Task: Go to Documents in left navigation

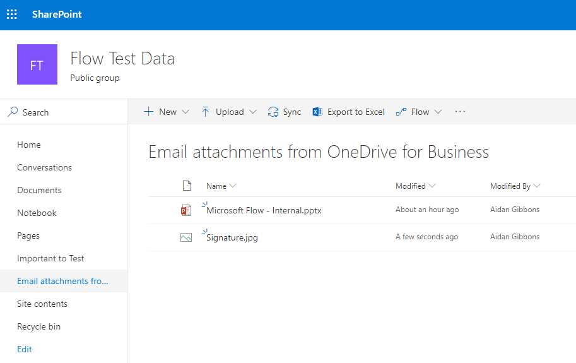Action: click(x=39, y=190)
